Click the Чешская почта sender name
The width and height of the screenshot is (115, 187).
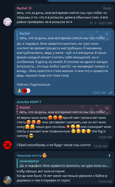(x=29, y=155)
